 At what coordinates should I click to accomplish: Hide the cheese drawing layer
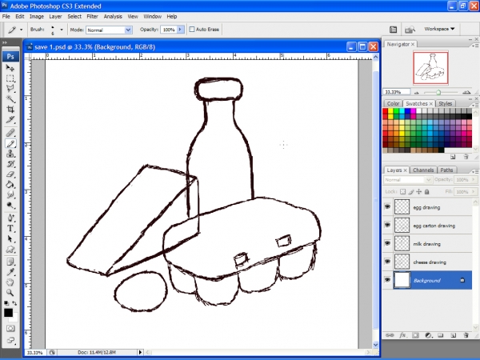(x=387, y=262)
